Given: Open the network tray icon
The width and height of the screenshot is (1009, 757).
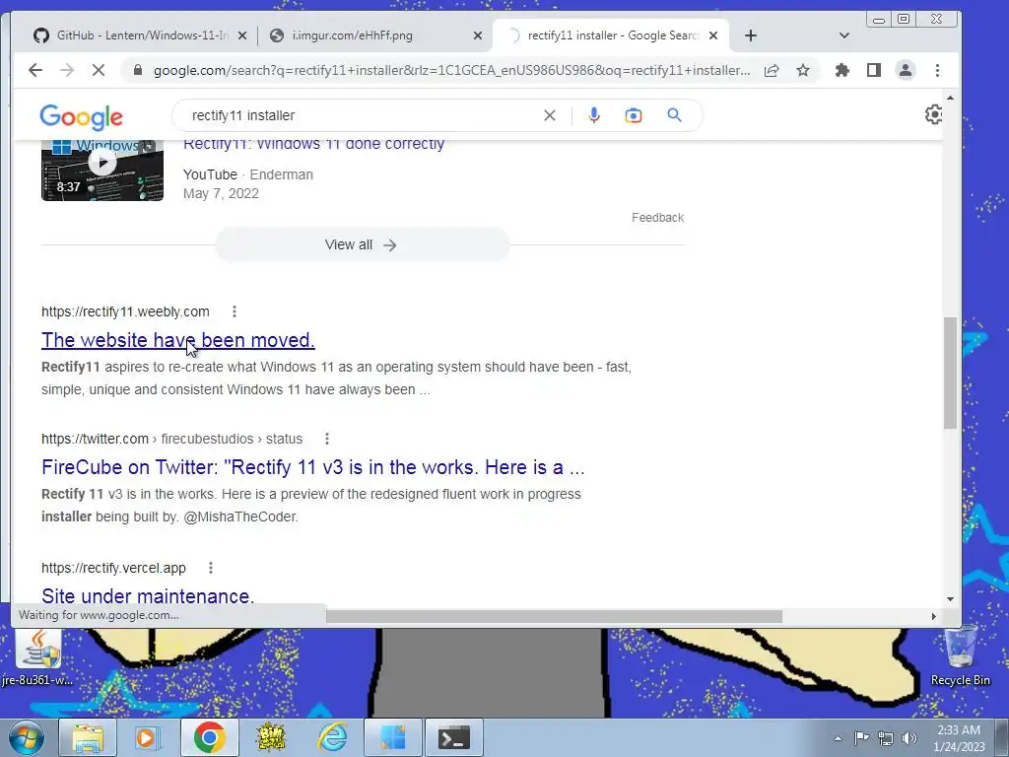Looking at the screenshot, I should 886,738.
